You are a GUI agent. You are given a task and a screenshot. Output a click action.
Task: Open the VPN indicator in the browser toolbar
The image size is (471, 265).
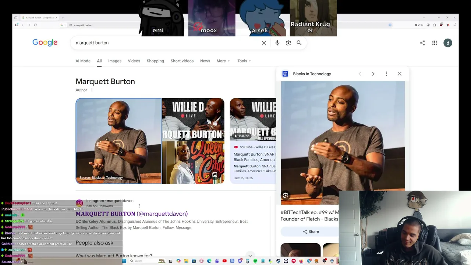point(419,25)
